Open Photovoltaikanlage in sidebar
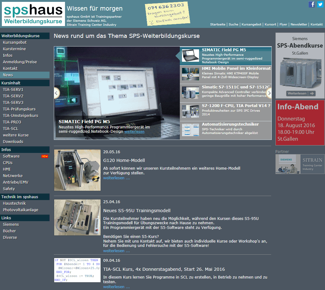Viewport: 325px width, 290px height. point(20,210)
